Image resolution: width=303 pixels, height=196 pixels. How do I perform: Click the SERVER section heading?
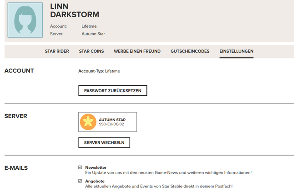[16, 116]
